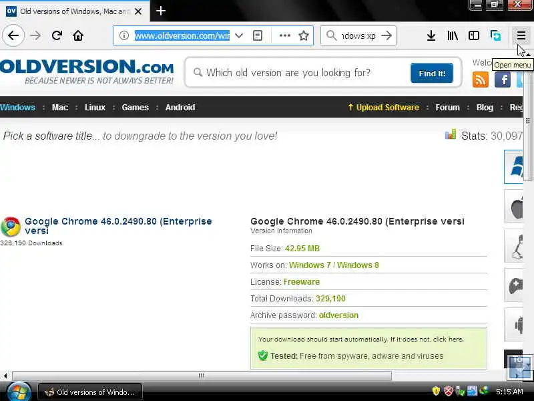
Task: Open the Facebook icon link
Action: pyautogui.click(x=503, y=80)
